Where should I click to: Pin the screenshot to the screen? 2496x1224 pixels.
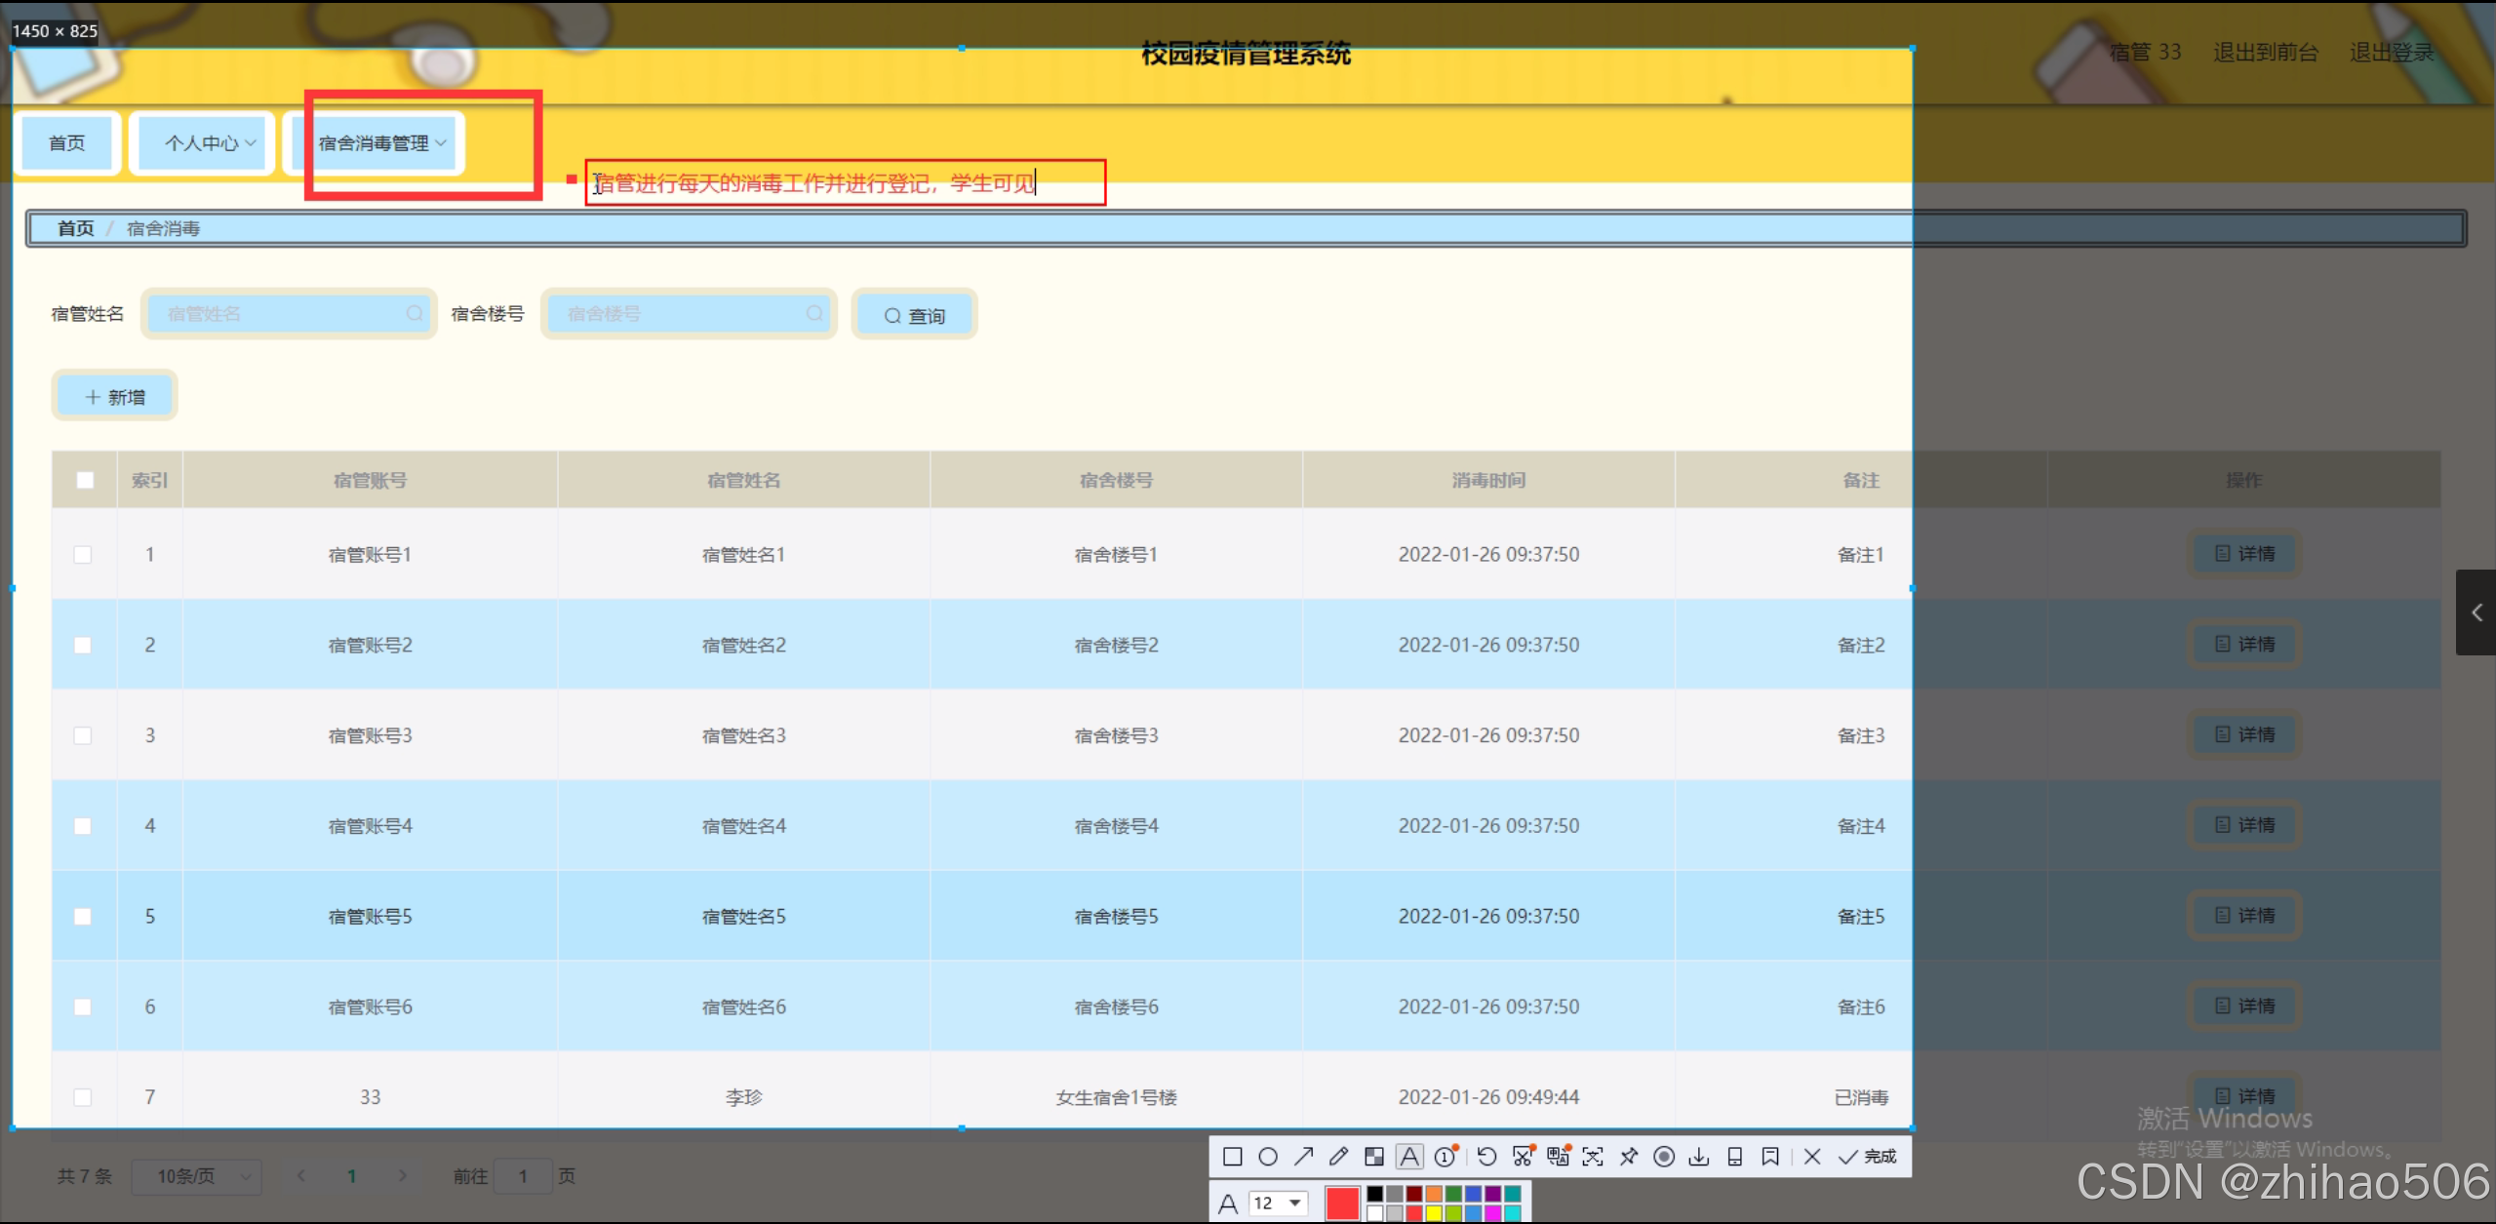[x=1629, y=1157]
